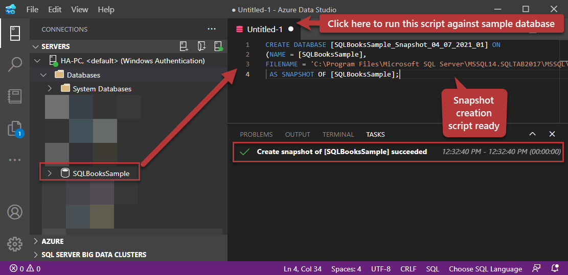The width and height of the screenshot is (568, 275).
Task: Click Ln 4, Col 34 in status bar
Action: point(303,269)
